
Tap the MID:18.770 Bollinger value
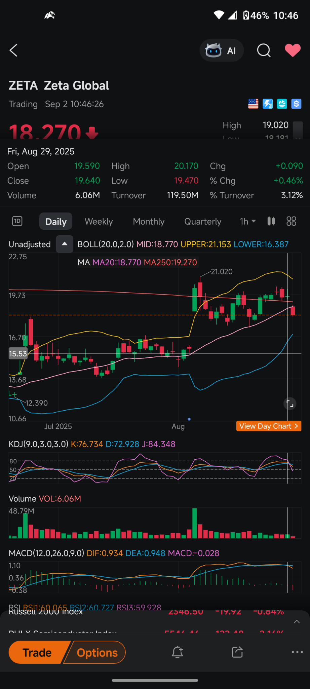click(x=157, y=244)
